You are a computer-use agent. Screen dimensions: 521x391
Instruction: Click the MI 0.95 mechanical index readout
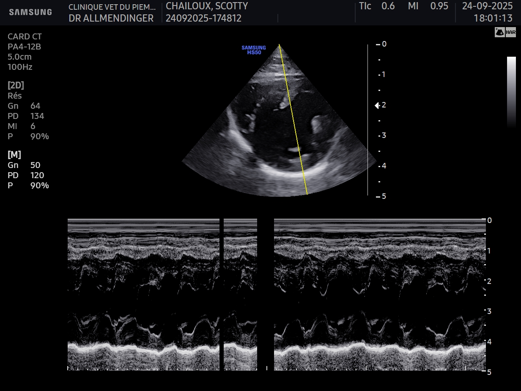point(428,6)
